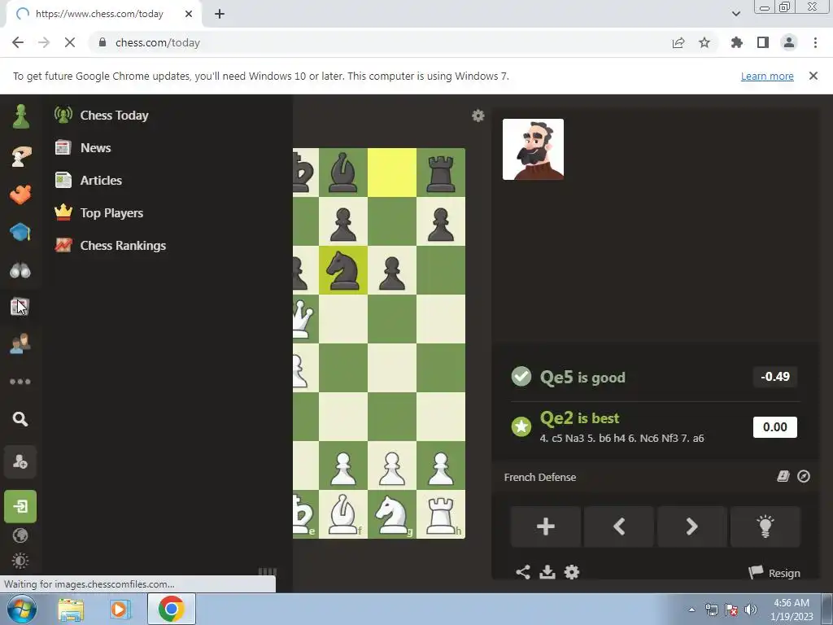Viewport: 833px width, 625px height.
Task: Resign the game
Action: (774, 572)
